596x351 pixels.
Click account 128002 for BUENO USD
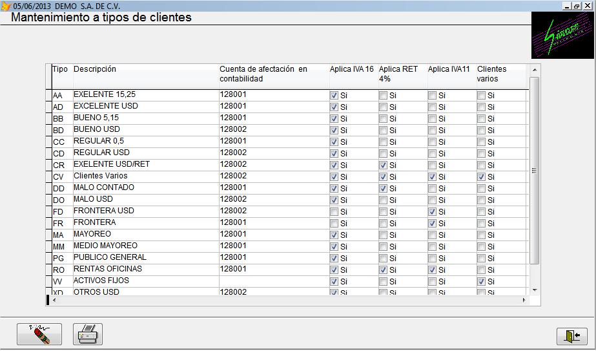pos(274,130)
